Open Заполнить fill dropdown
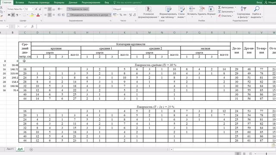This screenshot has height=155, width=276. tap(226, 12)
